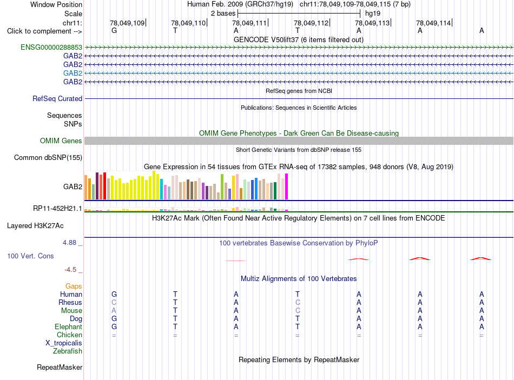
Task: Click the light blue GAB2 transcript label
Action: 73,73
